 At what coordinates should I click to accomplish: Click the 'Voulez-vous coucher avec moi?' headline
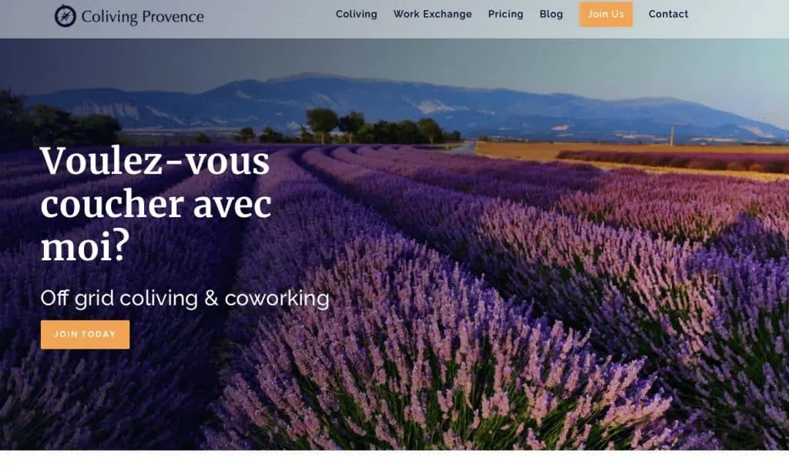tap(156, 203)
